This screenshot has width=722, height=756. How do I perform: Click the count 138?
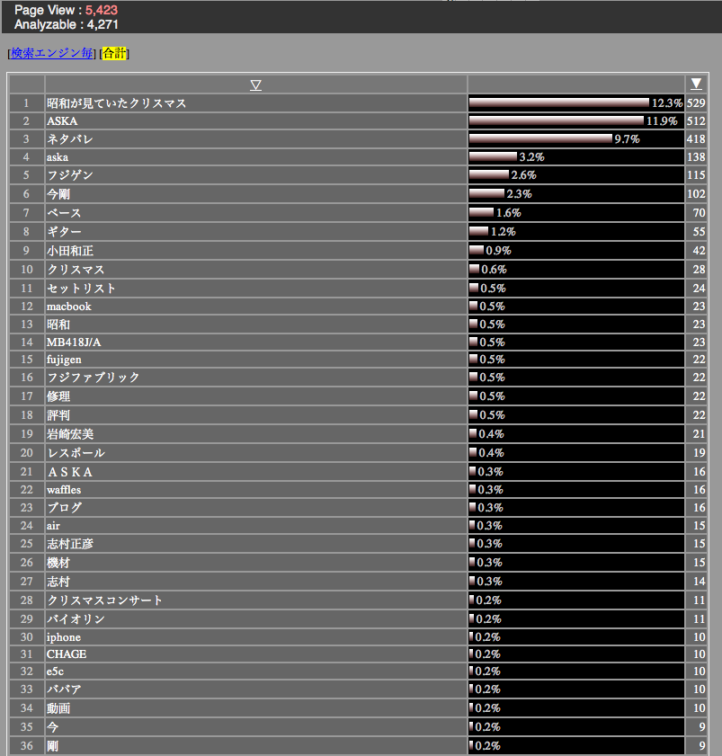tap(696, 157)
